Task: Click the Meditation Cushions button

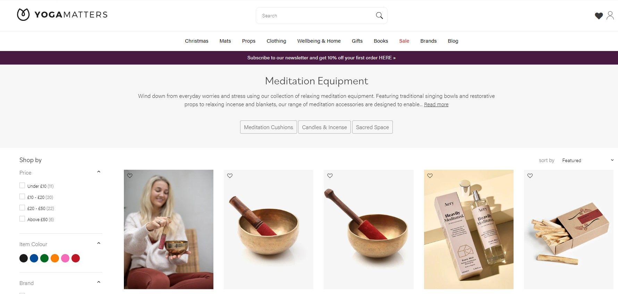Action: [269, 127]
